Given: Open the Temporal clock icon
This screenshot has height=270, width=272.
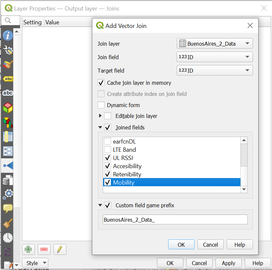Looking at the screenshot, I should pos(8,237).
